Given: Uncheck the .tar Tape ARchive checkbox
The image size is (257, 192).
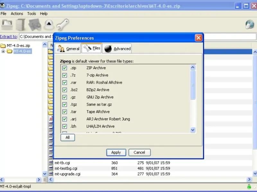Looking at the screenshot, I should point(65,112).
